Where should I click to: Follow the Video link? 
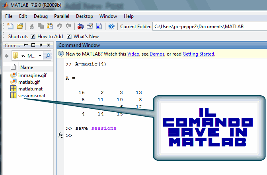coord(133,54)
